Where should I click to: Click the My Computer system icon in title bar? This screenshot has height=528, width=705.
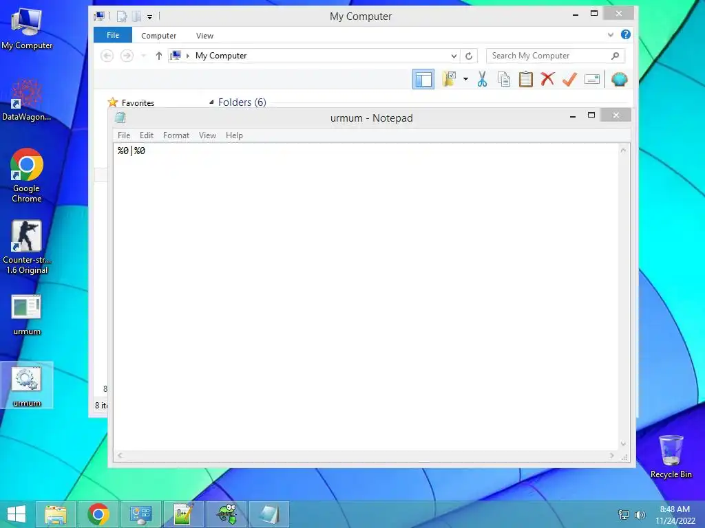(99, 16)
